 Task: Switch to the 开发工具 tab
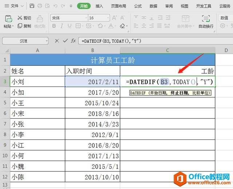coord(204,6)
